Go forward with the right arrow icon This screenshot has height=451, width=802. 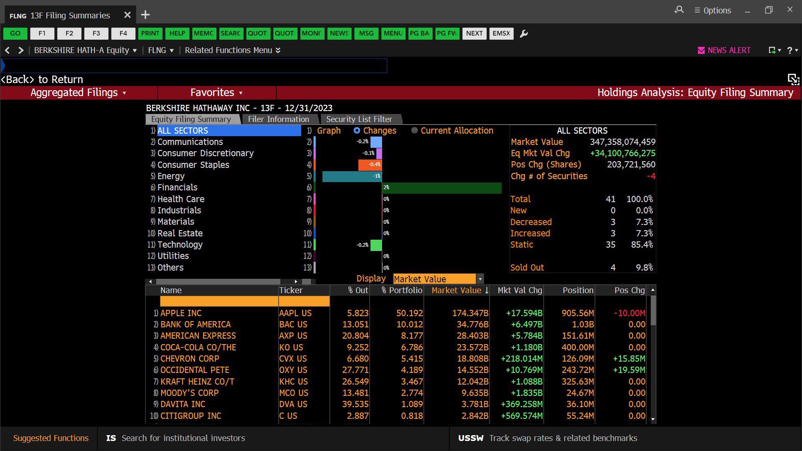[21, 50]
